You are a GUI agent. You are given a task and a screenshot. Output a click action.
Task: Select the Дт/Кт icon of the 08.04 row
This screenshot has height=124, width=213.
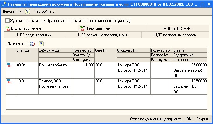[x=9, y=65]
